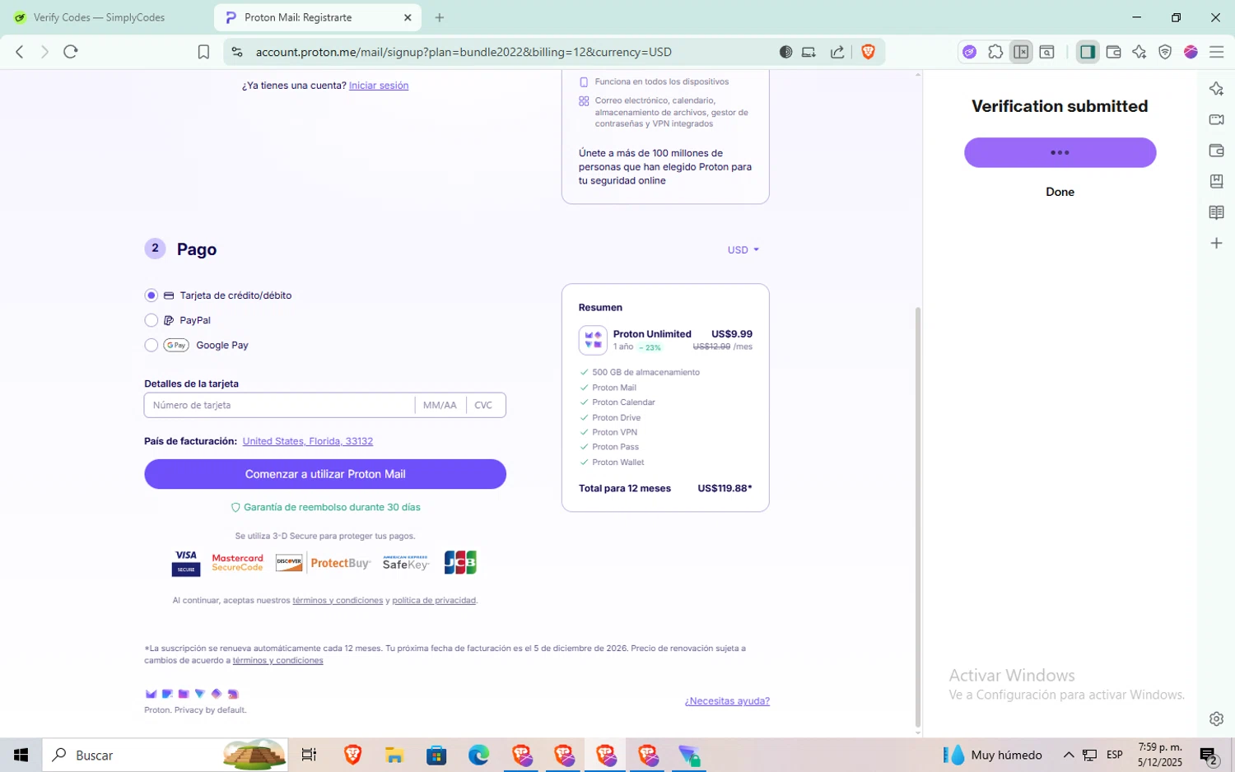Open Reading List icon in sidebar

click(1216, 212)
